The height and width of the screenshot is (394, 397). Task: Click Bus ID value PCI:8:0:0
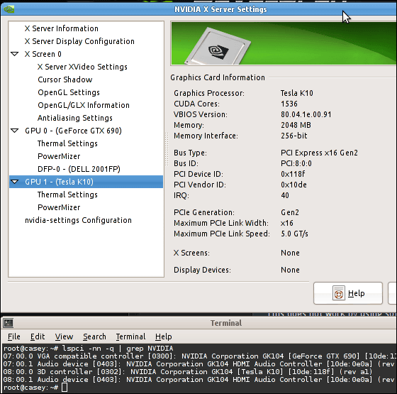[x=296, y=163]
